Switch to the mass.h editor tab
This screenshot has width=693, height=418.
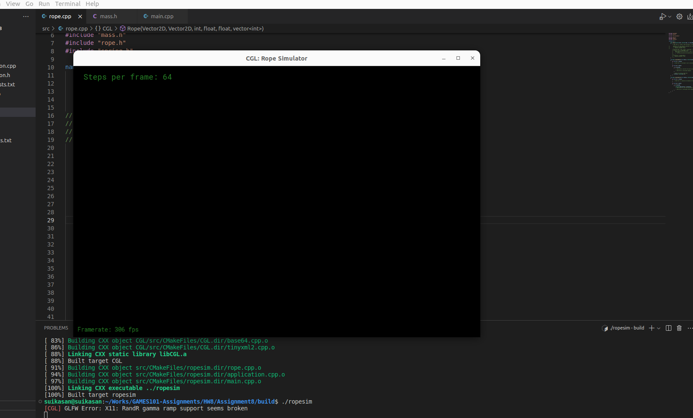[x=109, y=17]
